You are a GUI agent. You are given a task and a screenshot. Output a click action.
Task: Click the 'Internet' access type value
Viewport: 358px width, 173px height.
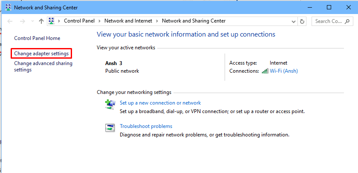[x=279, y=63]
